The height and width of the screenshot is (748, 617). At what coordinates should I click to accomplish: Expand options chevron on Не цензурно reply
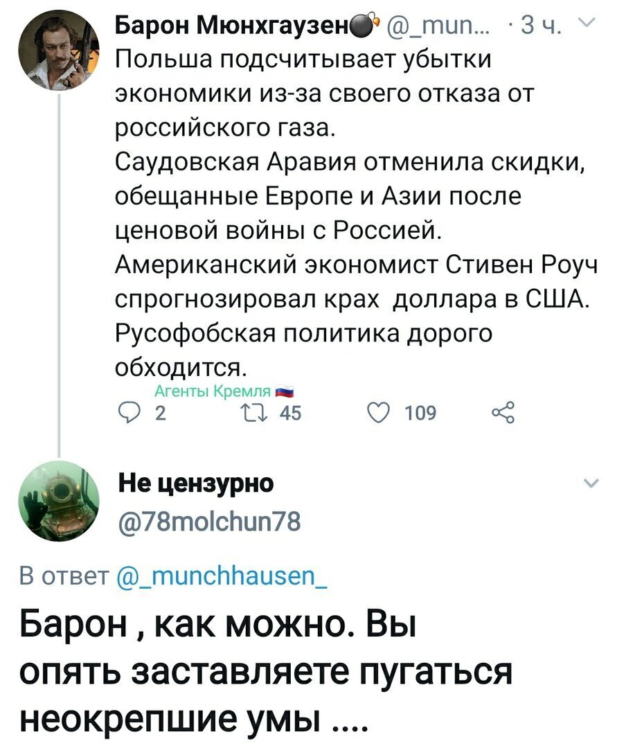coord(591,483)
